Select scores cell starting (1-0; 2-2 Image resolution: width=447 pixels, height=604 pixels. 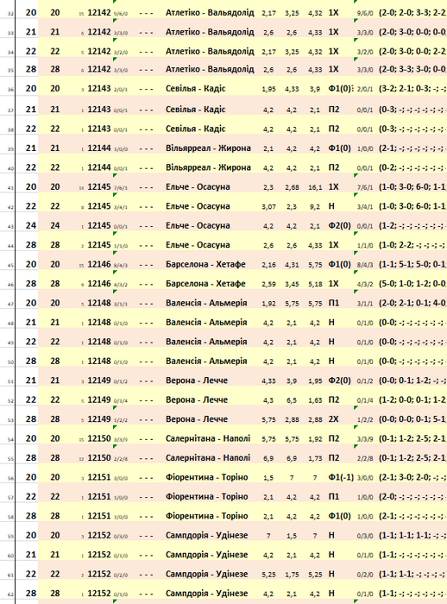[412, 245]
